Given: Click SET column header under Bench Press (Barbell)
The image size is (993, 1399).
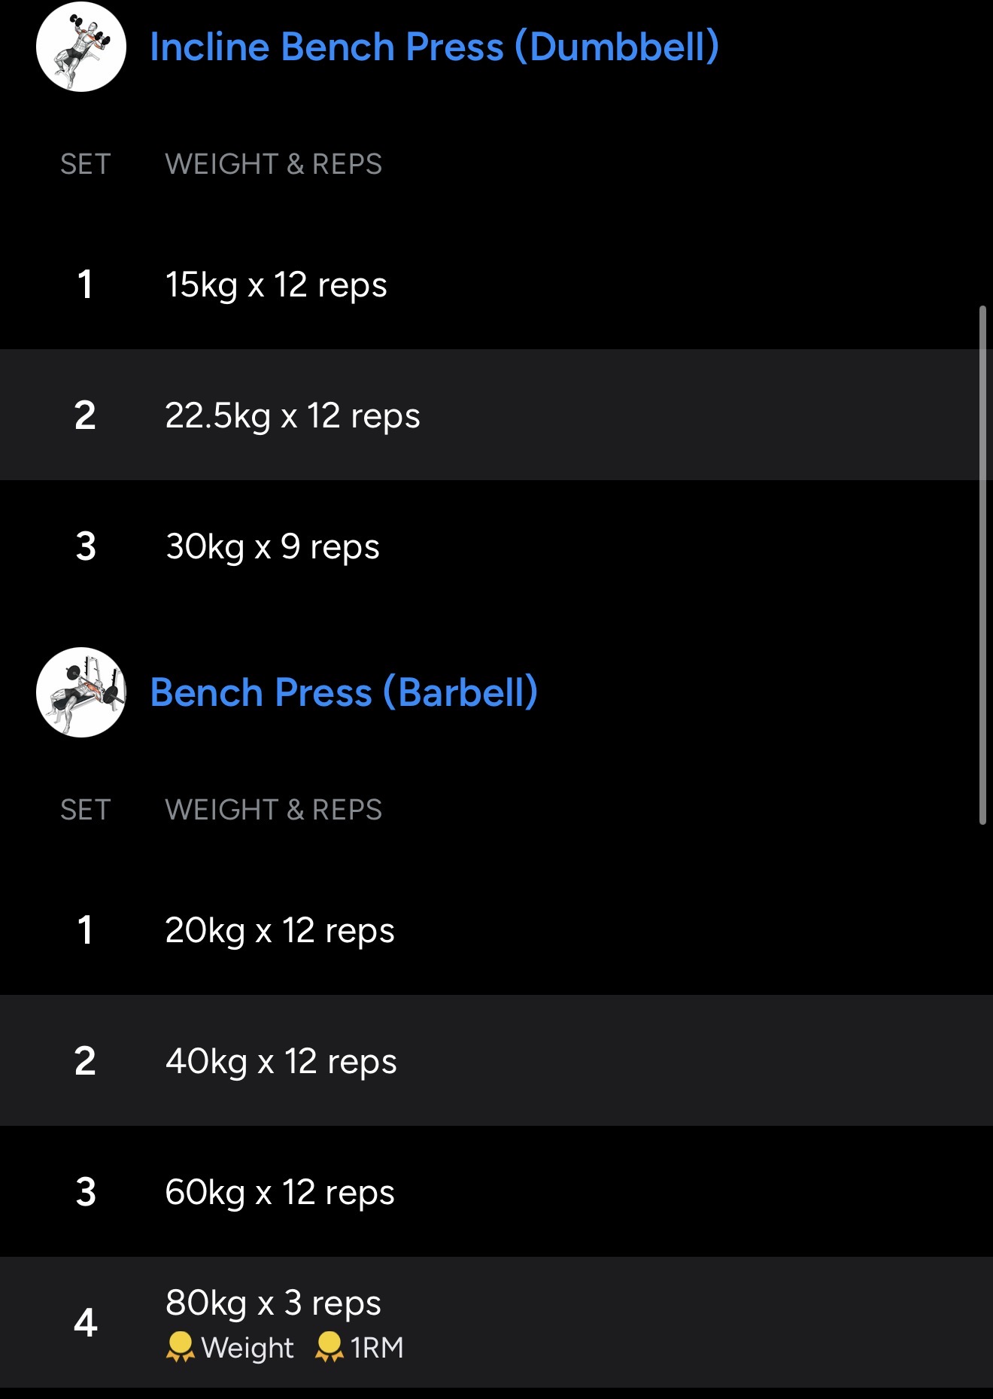Looking at the screenshot, I should [x=86, y=810].
